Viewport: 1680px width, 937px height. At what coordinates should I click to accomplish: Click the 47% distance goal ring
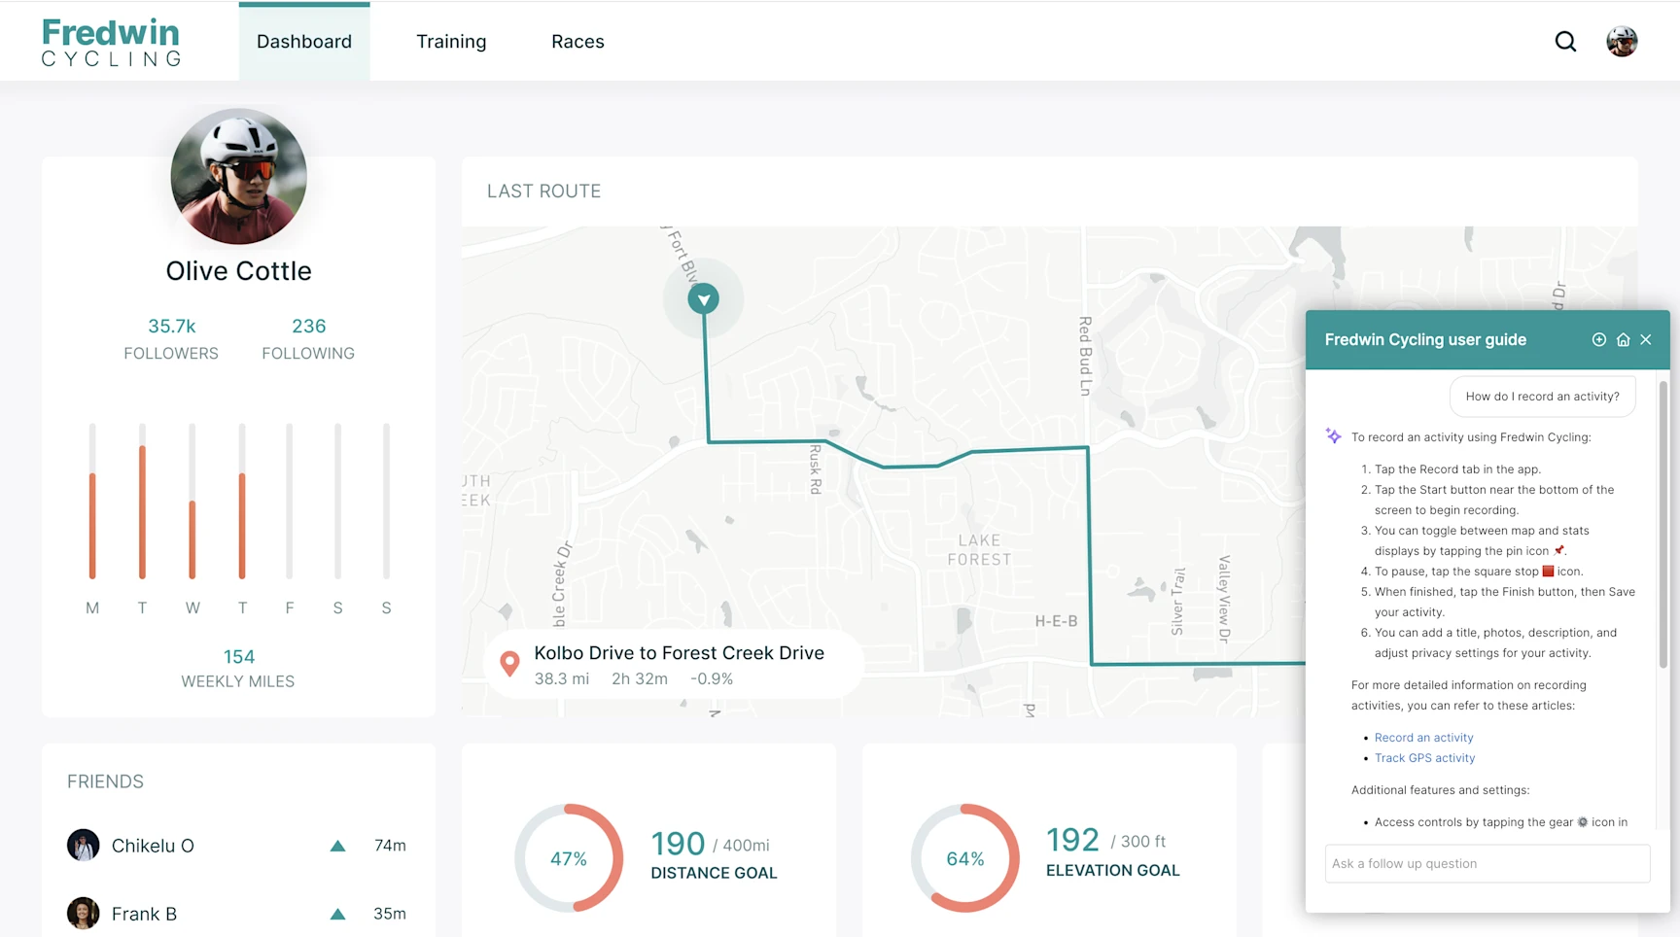(x=569, y=858)
